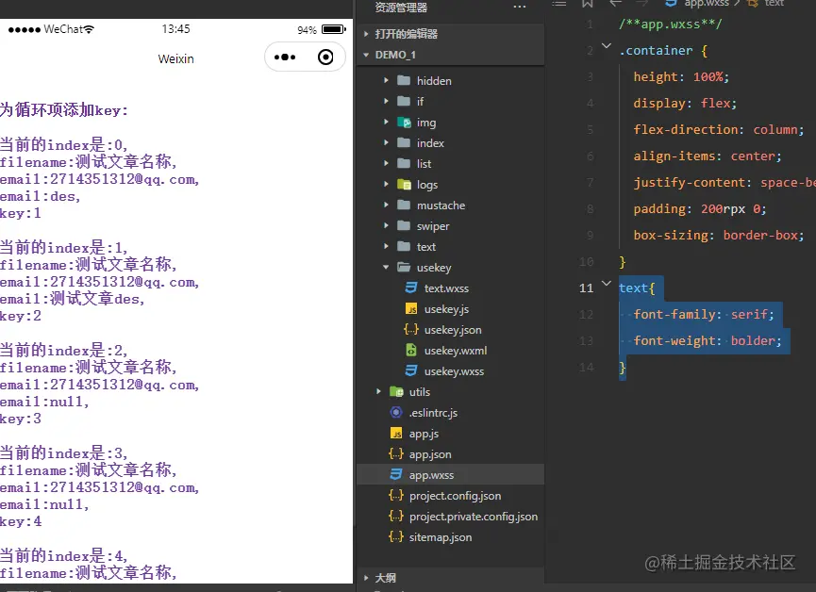Click the bookmark icon in editor toolbar
This screenshot has height=592, width=816.
[x=588, y=4]
